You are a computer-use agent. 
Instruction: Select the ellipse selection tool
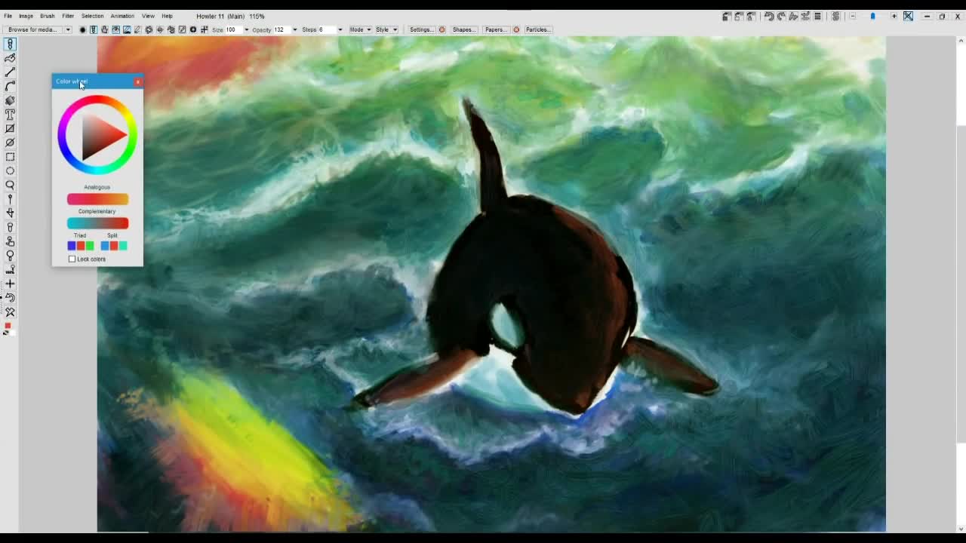(x=10, y=171)
